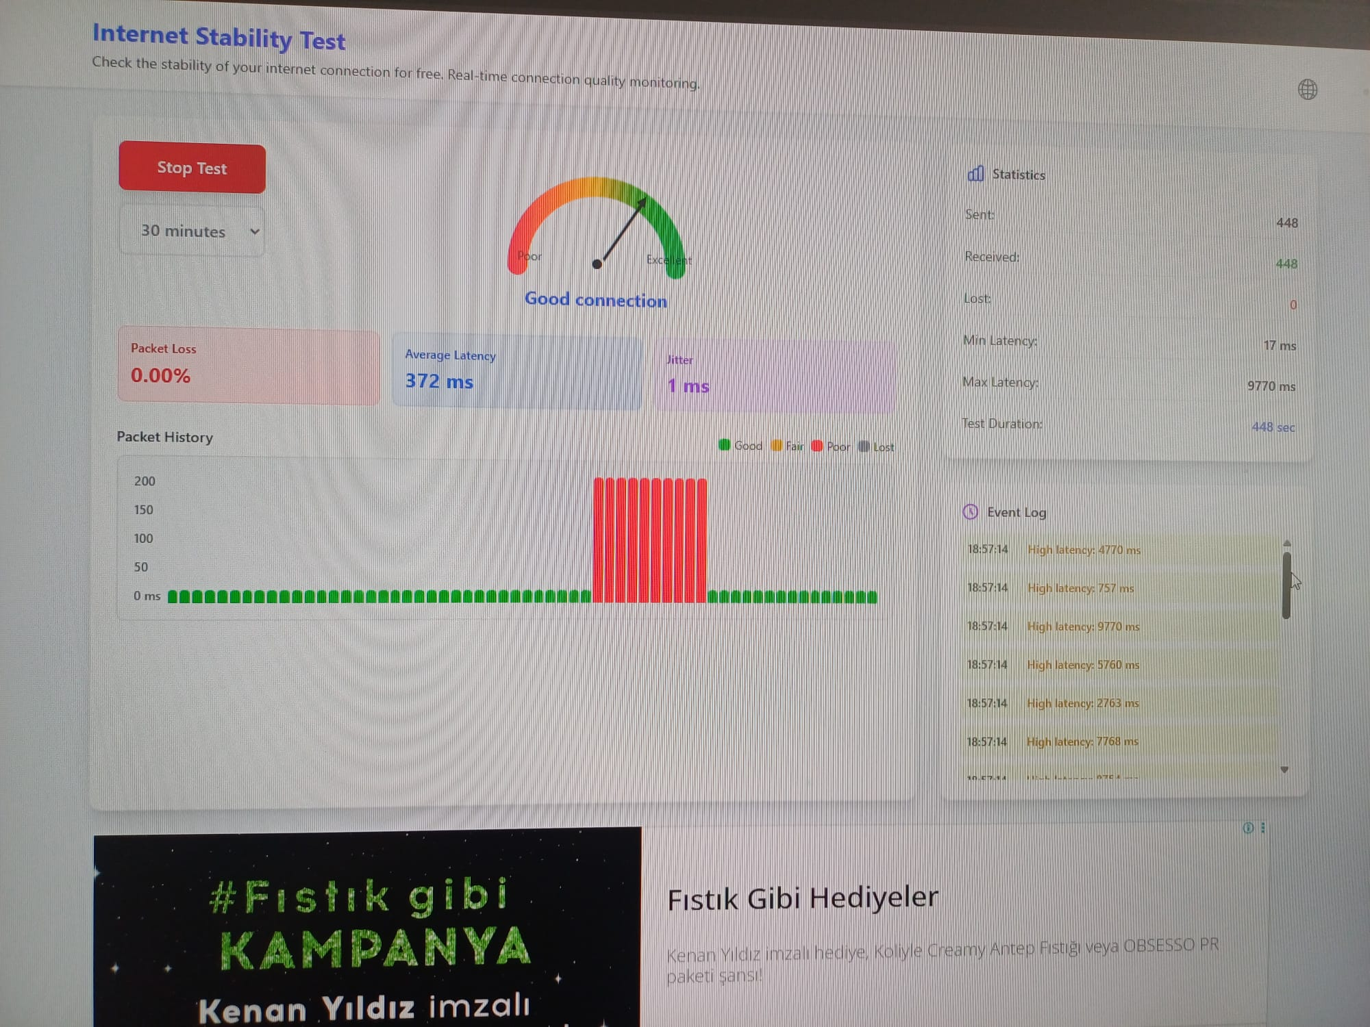Click the Fıstık gibi Kampanya ad image
The height and width of the screenshot is (1027, 1370).
[x=368, y=926]
